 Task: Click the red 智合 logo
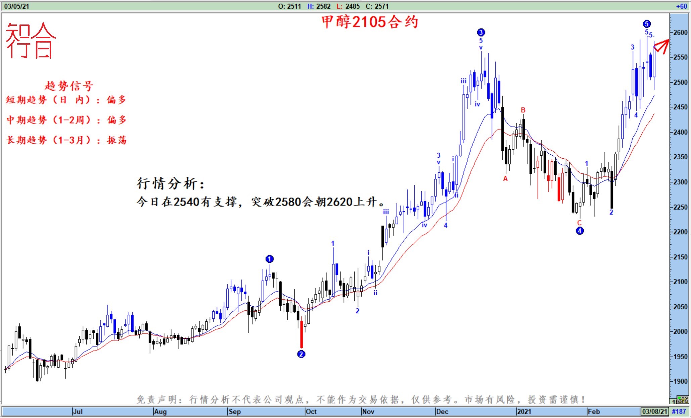click(x=30, y=41)
